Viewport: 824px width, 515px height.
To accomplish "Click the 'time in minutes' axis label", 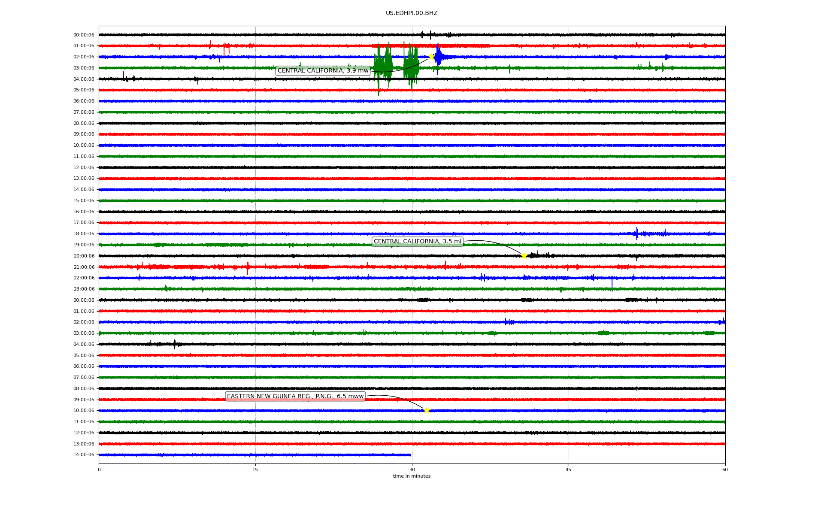I will point(412,476).
